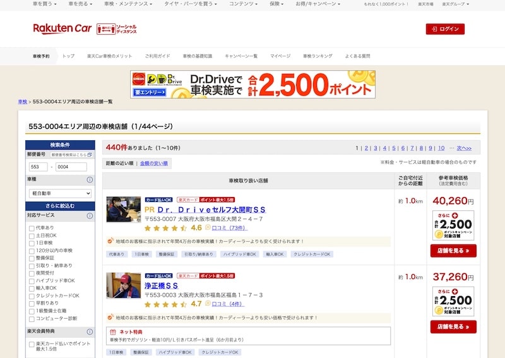Expand コンテンツ top menu

(x=243, y=4)
